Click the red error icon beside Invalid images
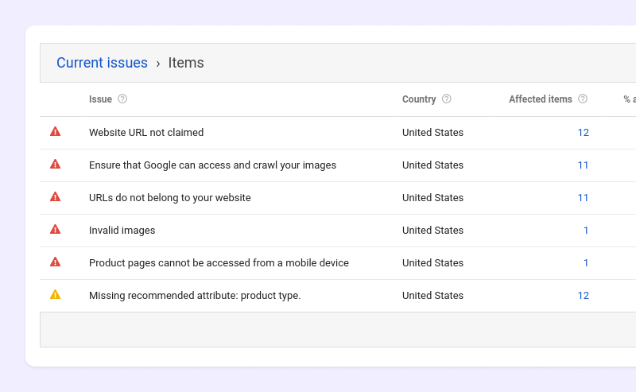 (55, 230)
